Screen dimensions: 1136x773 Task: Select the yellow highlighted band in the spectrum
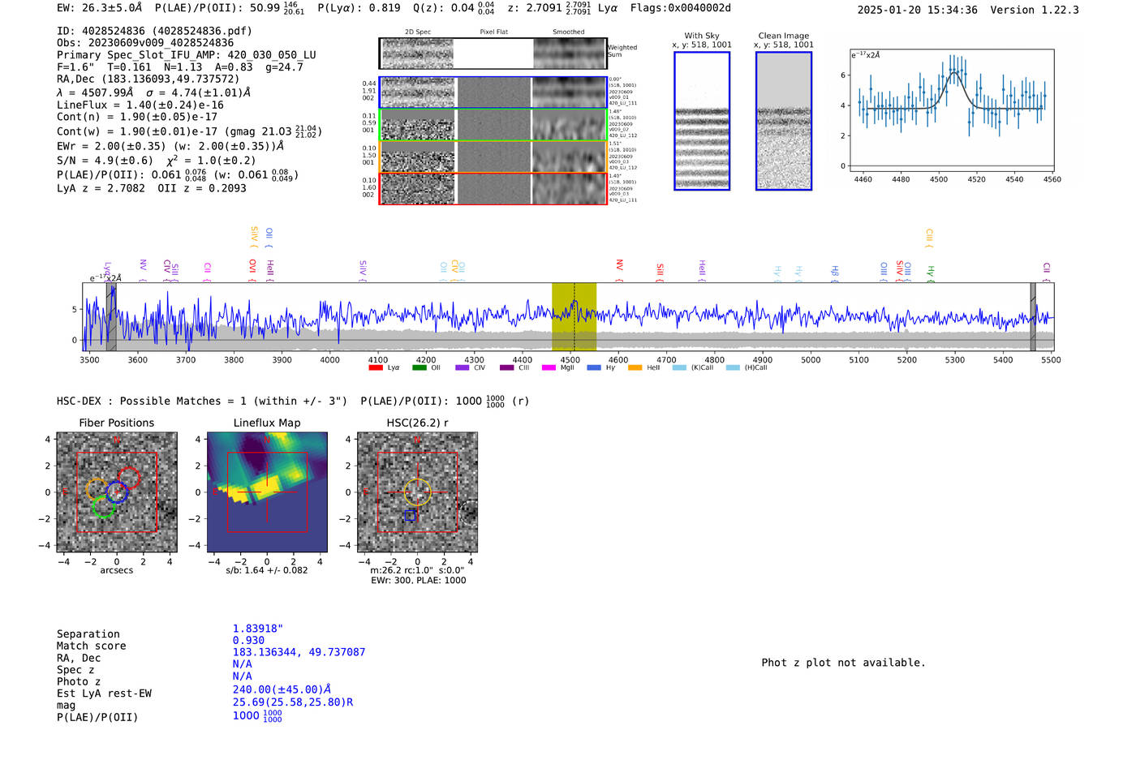click(x=574, y=317)
